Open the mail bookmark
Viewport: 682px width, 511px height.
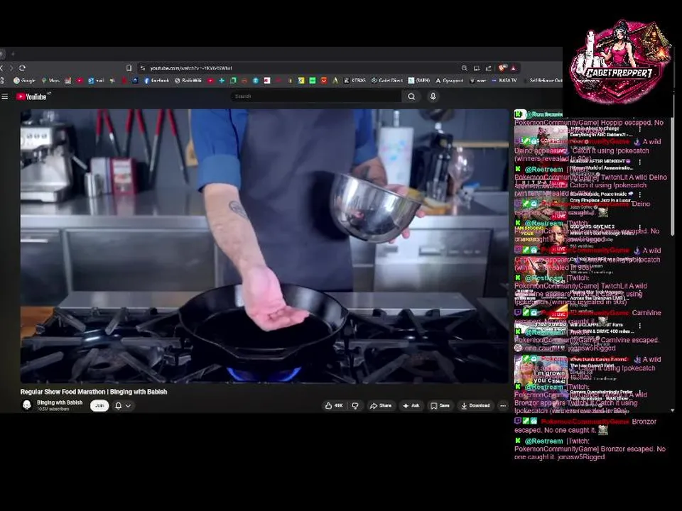pos(96,80)
